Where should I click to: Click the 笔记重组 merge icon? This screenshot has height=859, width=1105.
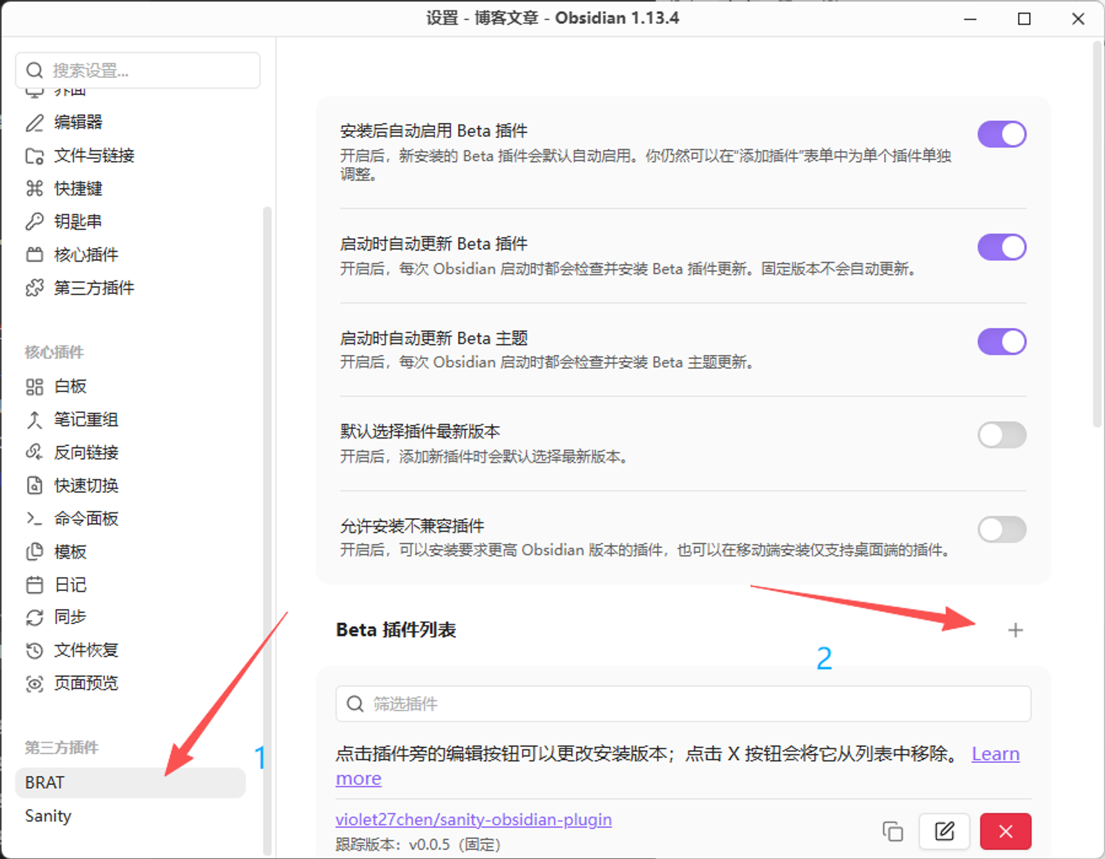(x=35, y=420)
